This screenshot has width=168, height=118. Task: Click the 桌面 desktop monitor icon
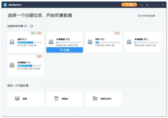[17, 99]
